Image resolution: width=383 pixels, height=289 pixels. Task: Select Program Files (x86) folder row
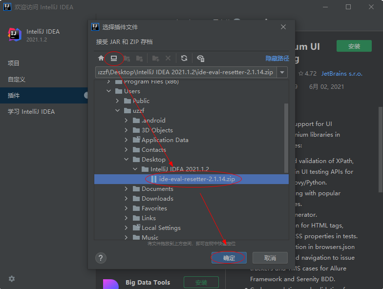click(191, 83)
